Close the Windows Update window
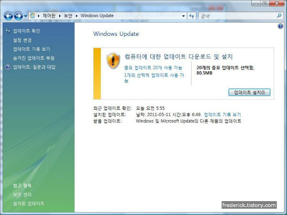This screenshot has height=215, width=287. pyautogui.click(x=277, y=4)
